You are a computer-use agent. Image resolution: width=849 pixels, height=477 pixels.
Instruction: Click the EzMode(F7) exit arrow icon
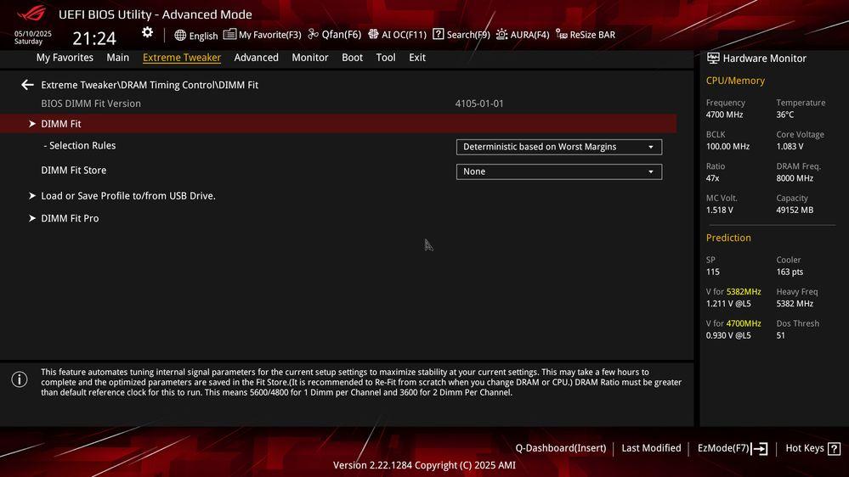click(759, 448)
